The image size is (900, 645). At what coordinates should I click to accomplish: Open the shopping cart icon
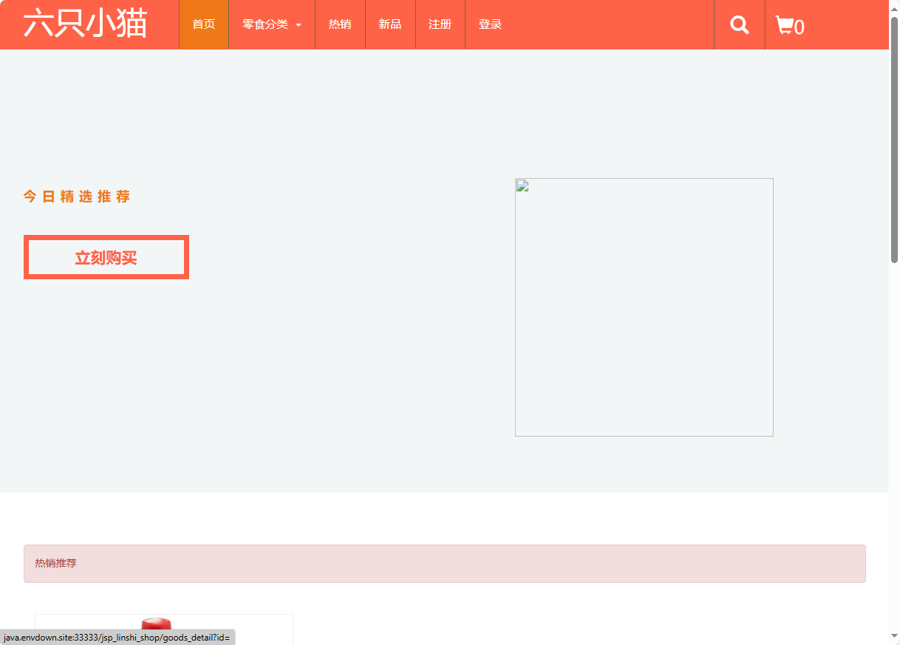(790, 26)
